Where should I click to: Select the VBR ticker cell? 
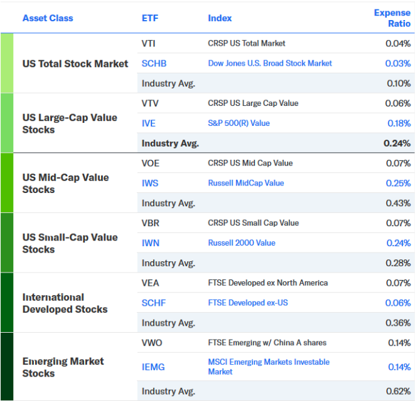coord(150,223)
